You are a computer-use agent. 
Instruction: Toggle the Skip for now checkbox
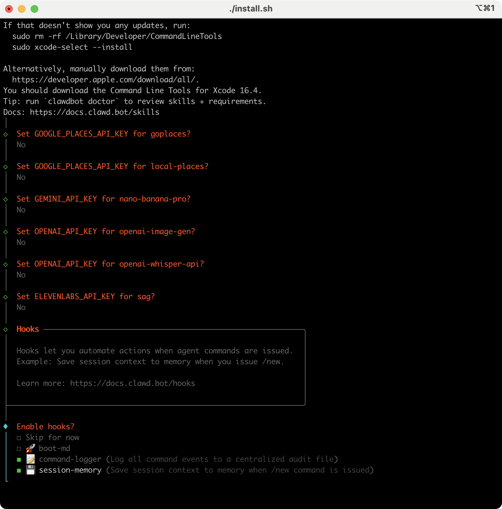point(19,438)
